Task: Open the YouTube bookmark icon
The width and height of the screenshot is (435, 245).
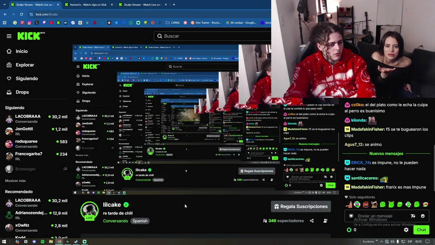Action: click(x=51, y=23)
